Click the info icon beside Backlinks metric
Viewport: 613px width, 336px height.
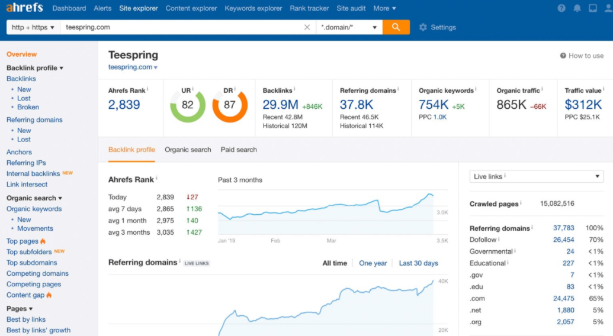(294, 89)
